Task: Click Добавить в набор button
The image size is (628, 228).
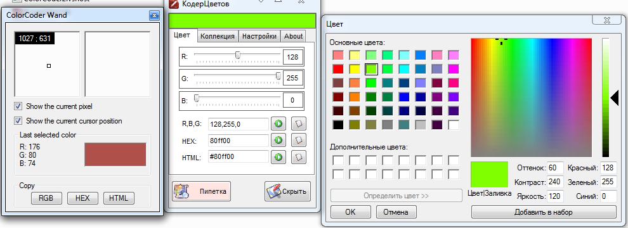Action: click(544, 212)
